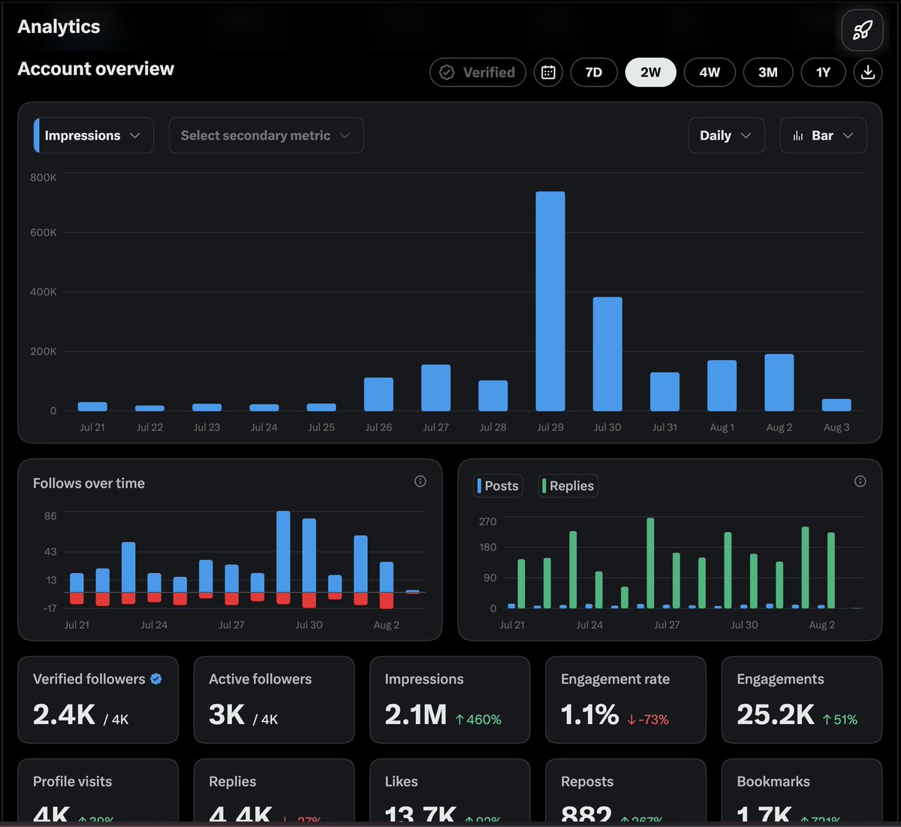Viewport: 901px width, 827px height.
Task: Select the 4W time range
Action: [710, 73]
